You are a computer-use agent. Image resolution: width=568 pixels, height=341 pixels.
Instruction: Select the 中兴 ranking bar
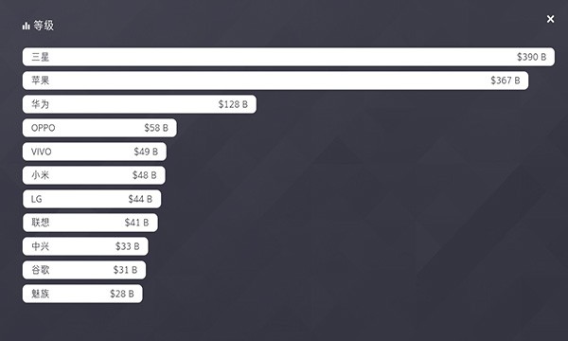click(x=85, y=246)
